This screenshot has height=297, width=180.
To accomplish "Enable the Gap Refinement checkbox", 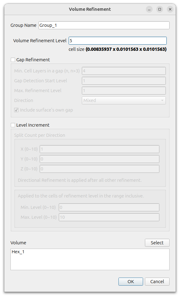I will 13,60.
